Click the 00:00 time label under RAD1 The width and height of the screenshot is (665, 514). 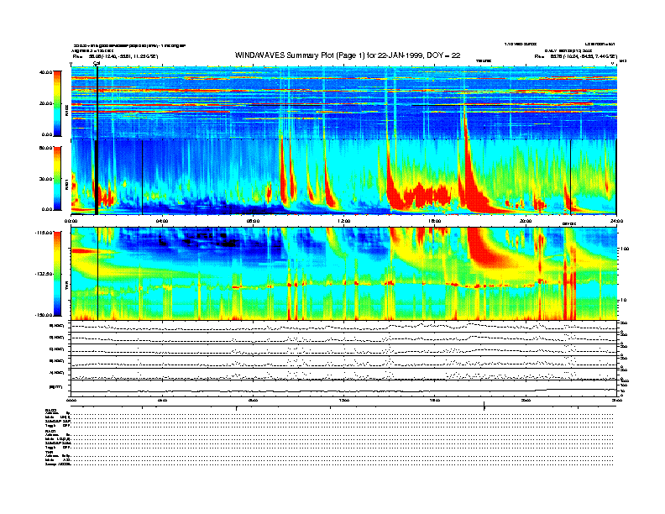coord(71,221)
